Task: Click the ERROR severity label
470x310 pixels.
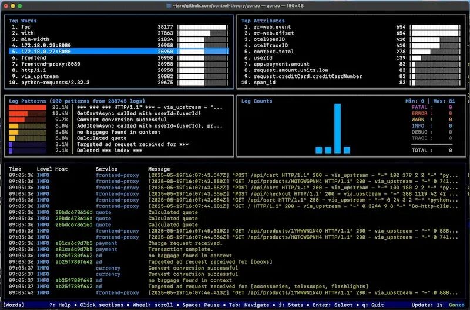Action: tap(419, 114)
